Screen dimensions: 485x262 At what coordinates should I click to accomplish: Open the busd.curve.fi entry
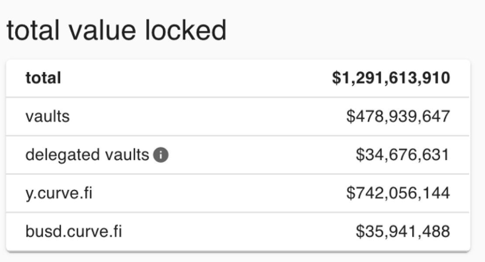(238, 232)
